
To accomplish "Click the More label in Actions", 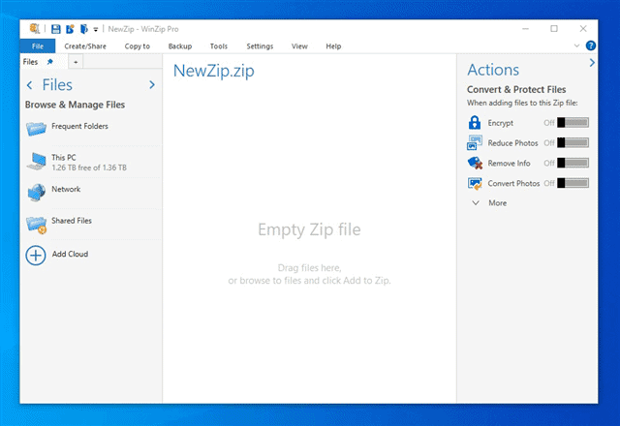I will click(497, 202).
